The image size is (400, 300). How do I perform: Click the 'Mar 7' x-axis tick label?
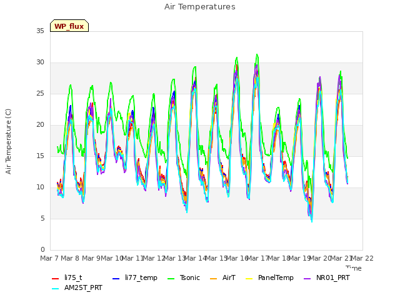[49, 258]
